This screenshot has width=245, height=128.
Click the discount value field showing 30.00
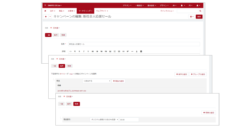(x=129, y=119)
